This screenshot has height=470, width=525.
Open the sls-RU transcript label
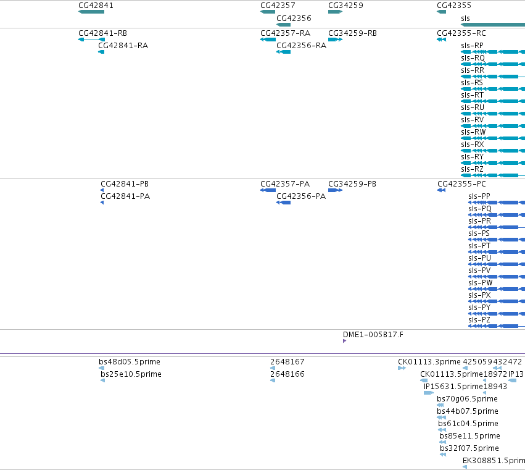473,107
